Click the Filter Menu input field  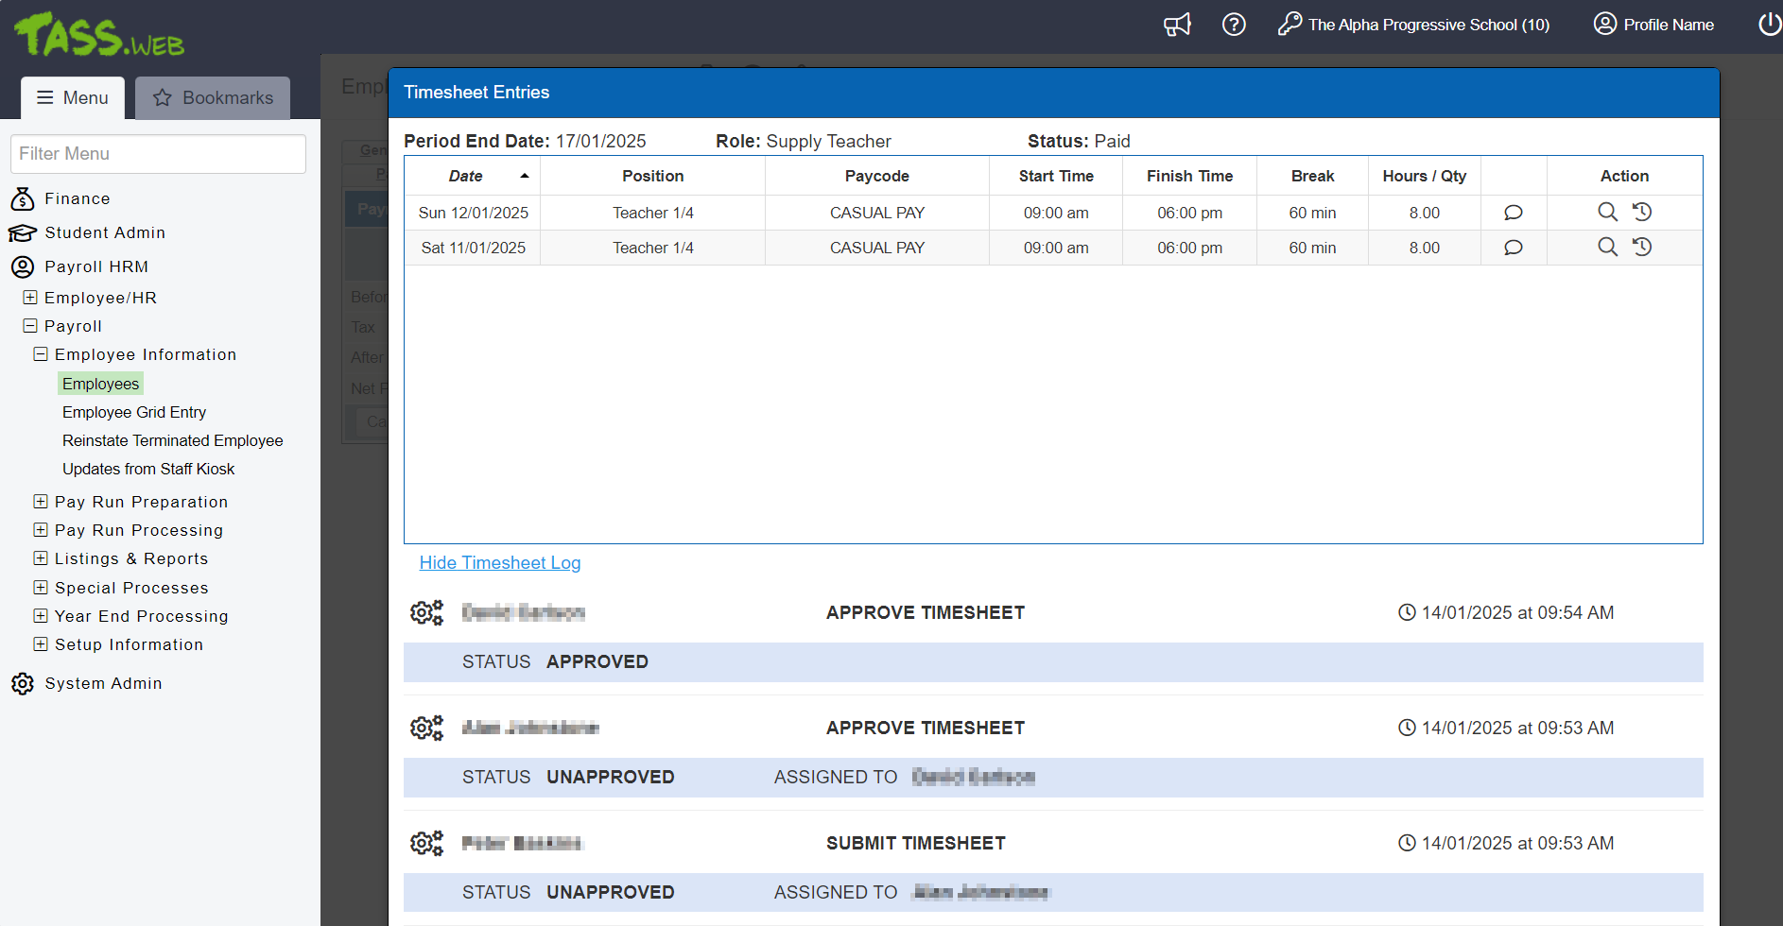158,154
